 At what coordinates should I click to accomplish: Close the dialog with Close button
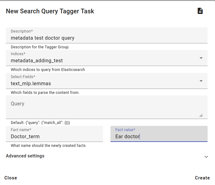(x=11, y=178)
